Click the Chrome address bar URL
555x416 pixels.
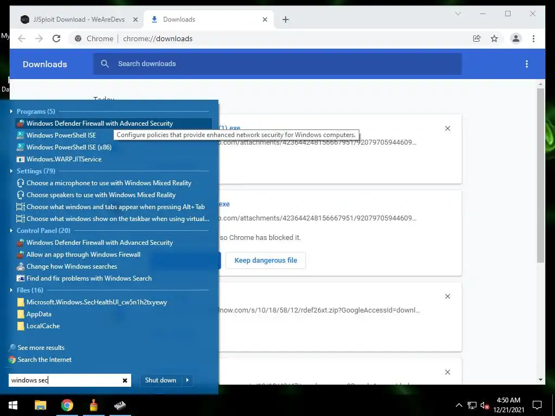[x=158, y=38]
